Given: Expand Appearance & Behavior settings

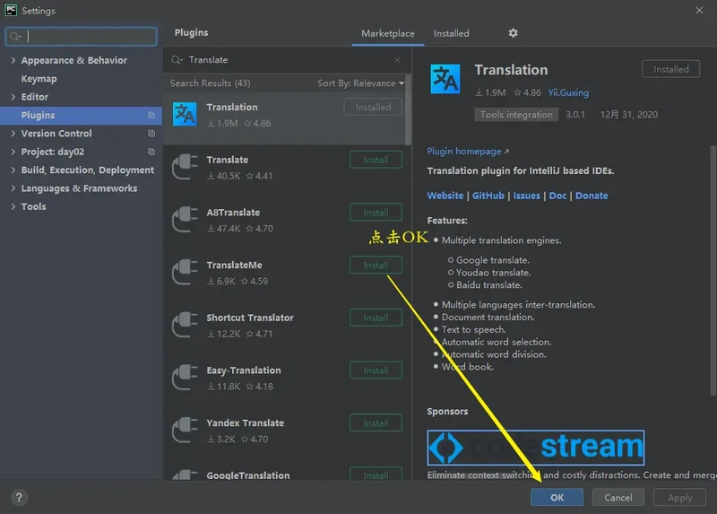Looking at the screenshot, I should [13, 61].
